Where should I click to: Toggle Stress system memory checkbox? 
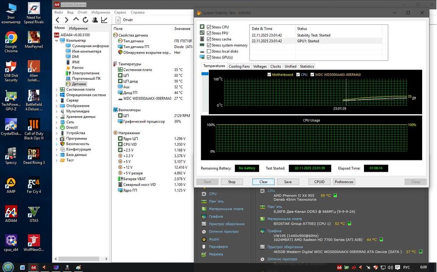[x=209, y=45]
